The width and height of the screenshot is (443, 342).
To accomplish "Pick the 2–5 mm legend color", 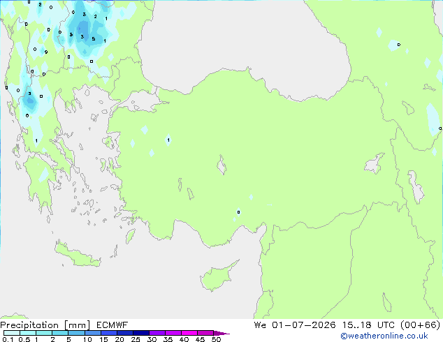I will coord(60,333).
